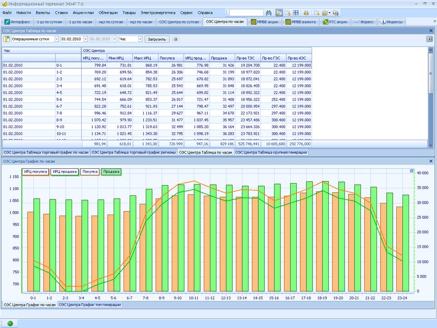Image resolution: width=437 pixels, height=328 pixels.
Task: Click the grey stop icon beside Загрузить
Action: [176, 39]
